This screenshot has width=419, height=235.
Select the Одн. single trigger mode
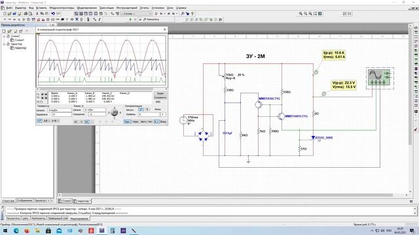pyautogui.click(x=128, y=122)
